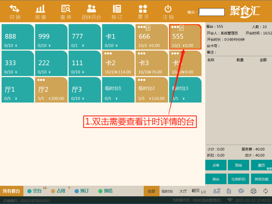Focus the 餐台 table number input field
Image resolution: width=272 pixels, height=204 pixels.
212,12
